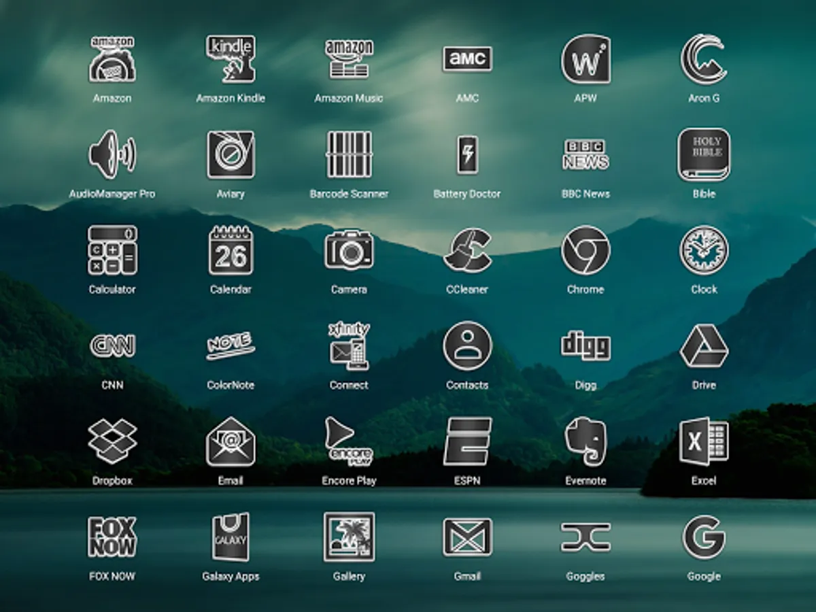
Task: Click the "Evernote" label text
Action: point(585,481)
